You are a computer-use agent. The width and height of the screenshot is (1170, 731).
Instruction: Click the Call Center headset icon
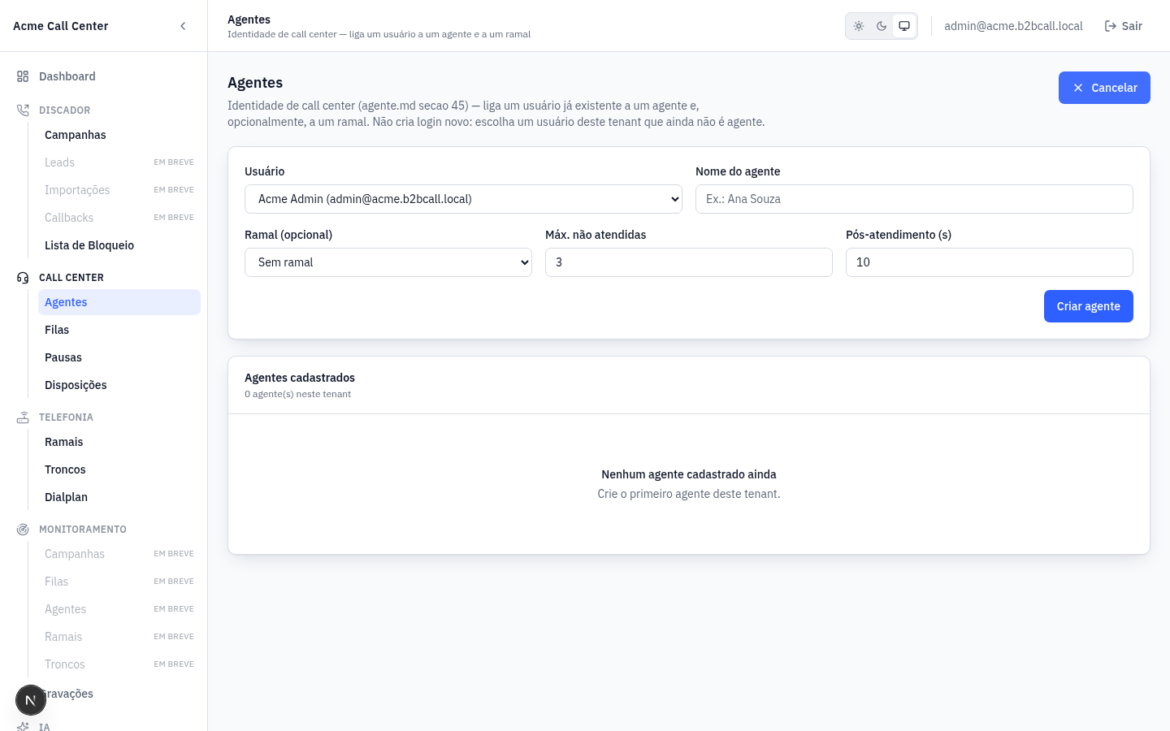23,278
